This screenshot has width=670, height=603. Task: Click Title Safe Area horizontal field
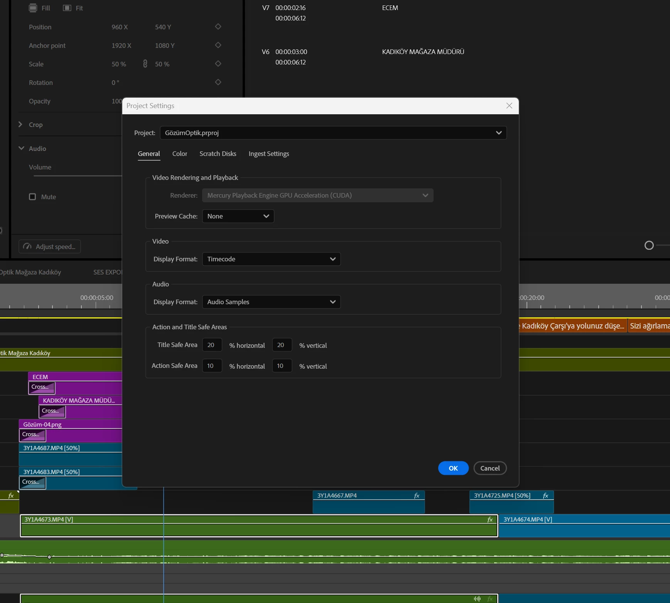[212, 345]
